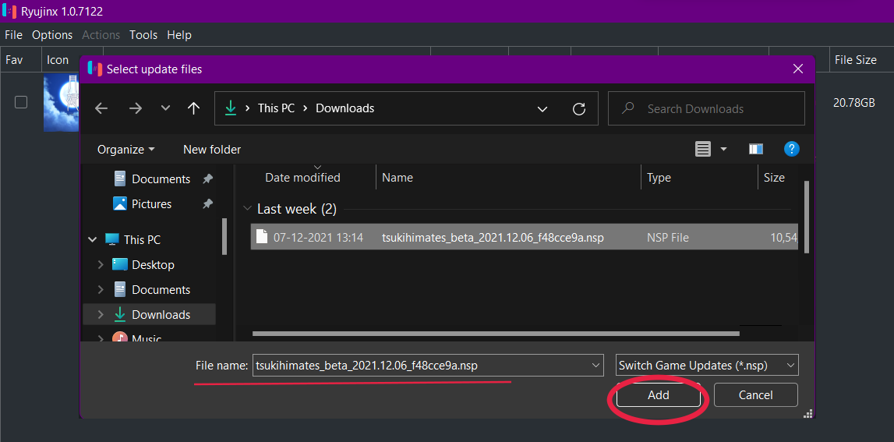Screen dimensions: 894x442
Task: Sort files by the Name column
Action: click(398, 178)
